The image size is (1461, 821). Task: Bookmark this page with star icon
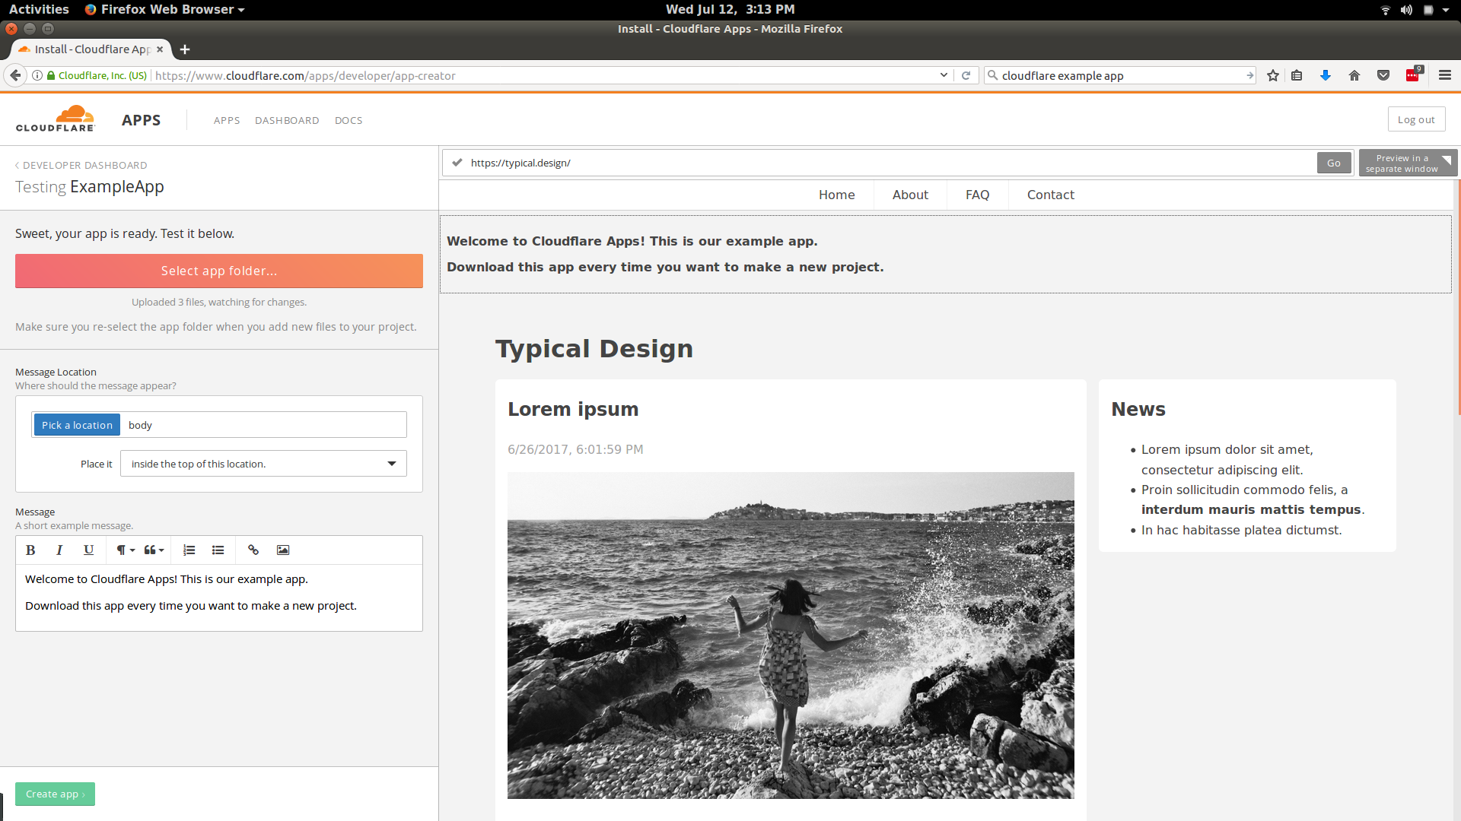[x=1273, y=75]
